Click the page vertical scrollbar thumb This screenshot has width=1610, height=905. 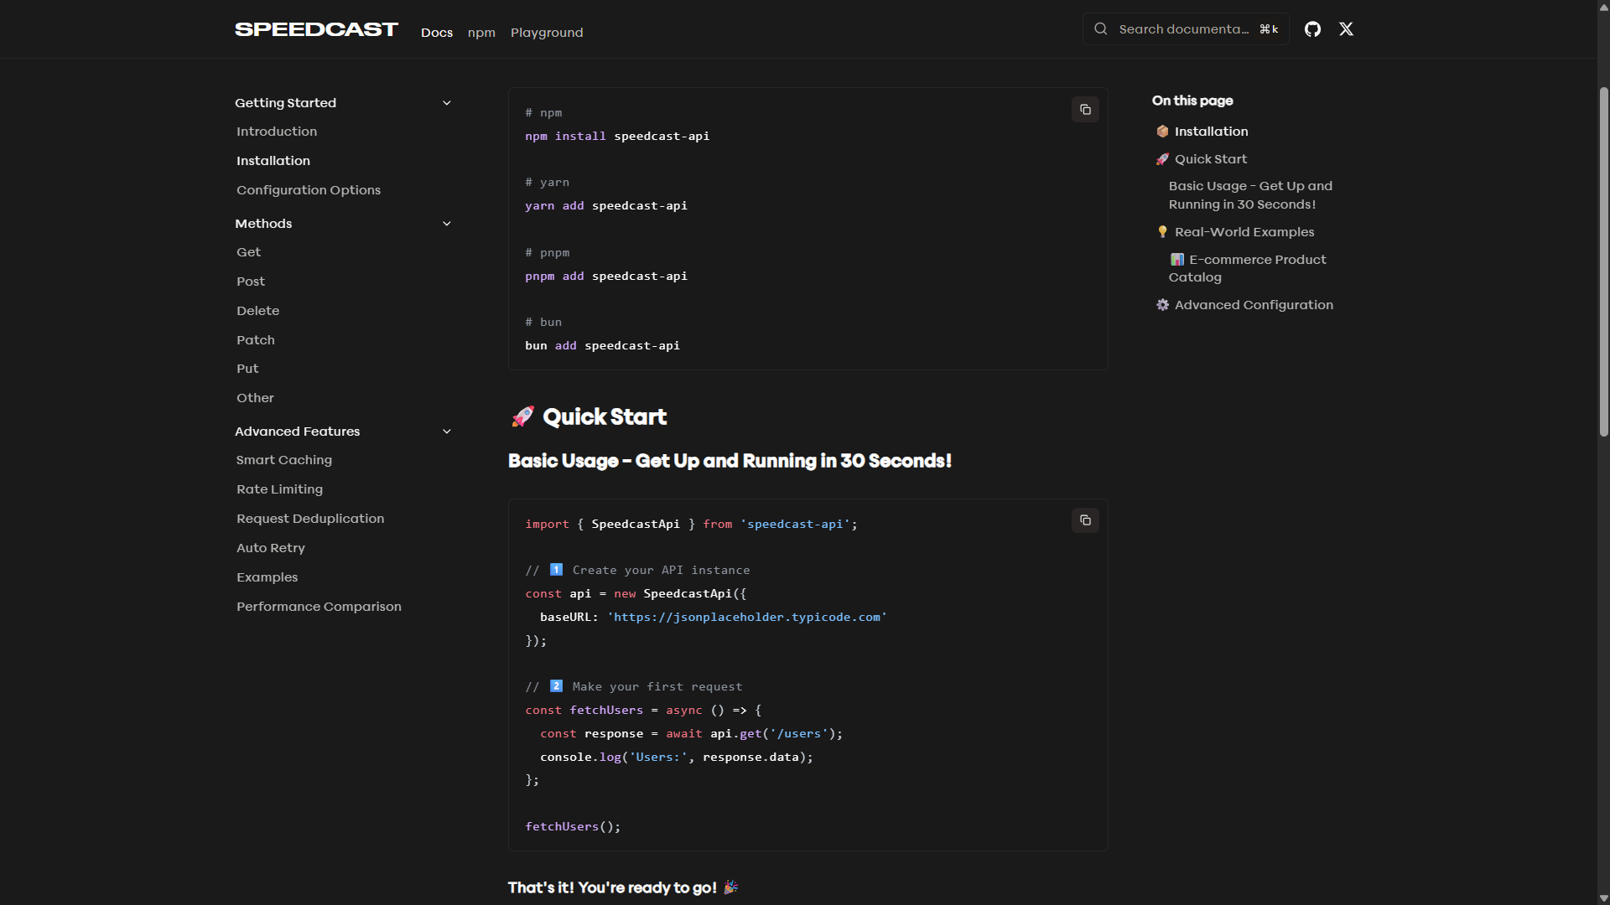pyautogui.click(x=1603, y=260)
